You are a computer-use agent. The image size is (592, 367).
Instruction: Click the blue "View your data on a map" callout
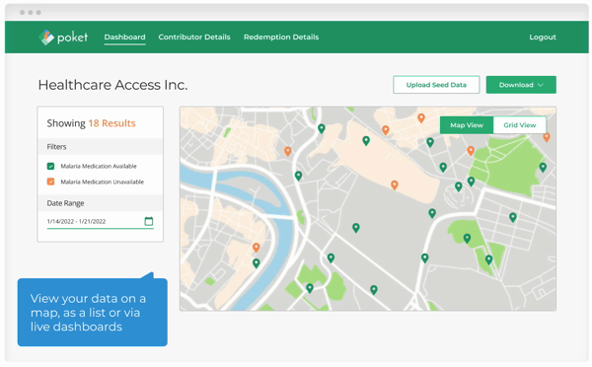point(93,312)
